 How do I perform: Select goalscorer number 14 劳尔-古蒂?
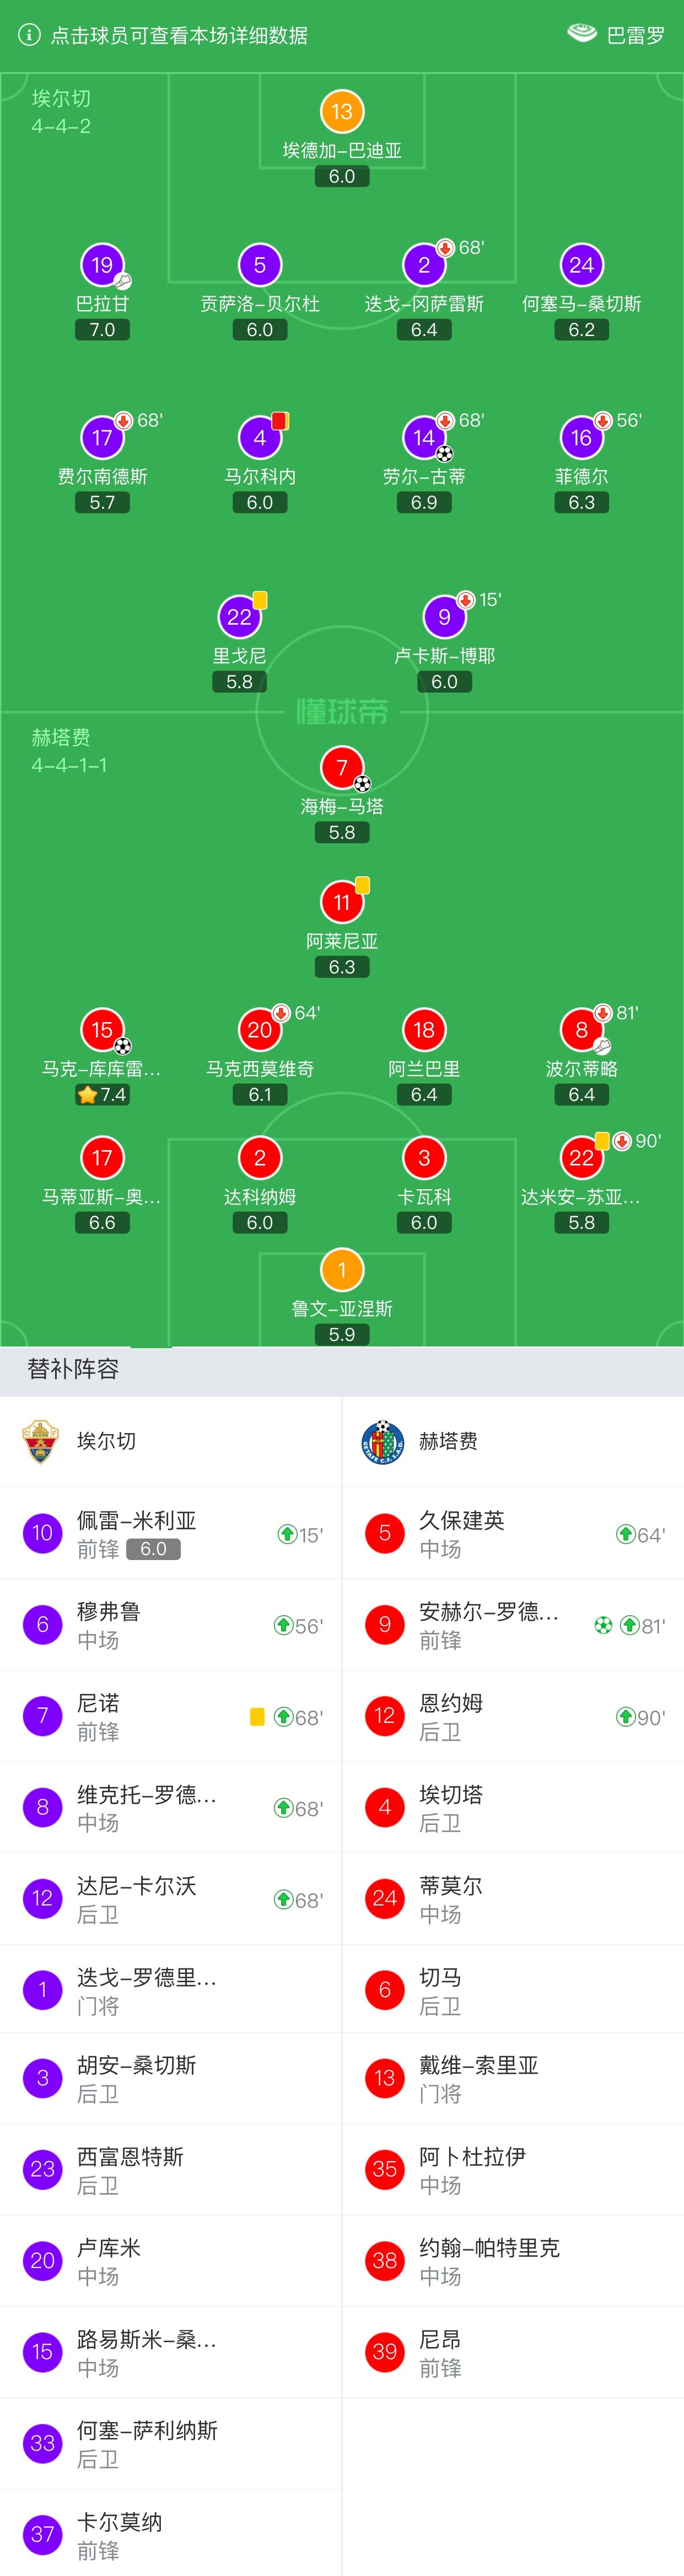(423, 438)
